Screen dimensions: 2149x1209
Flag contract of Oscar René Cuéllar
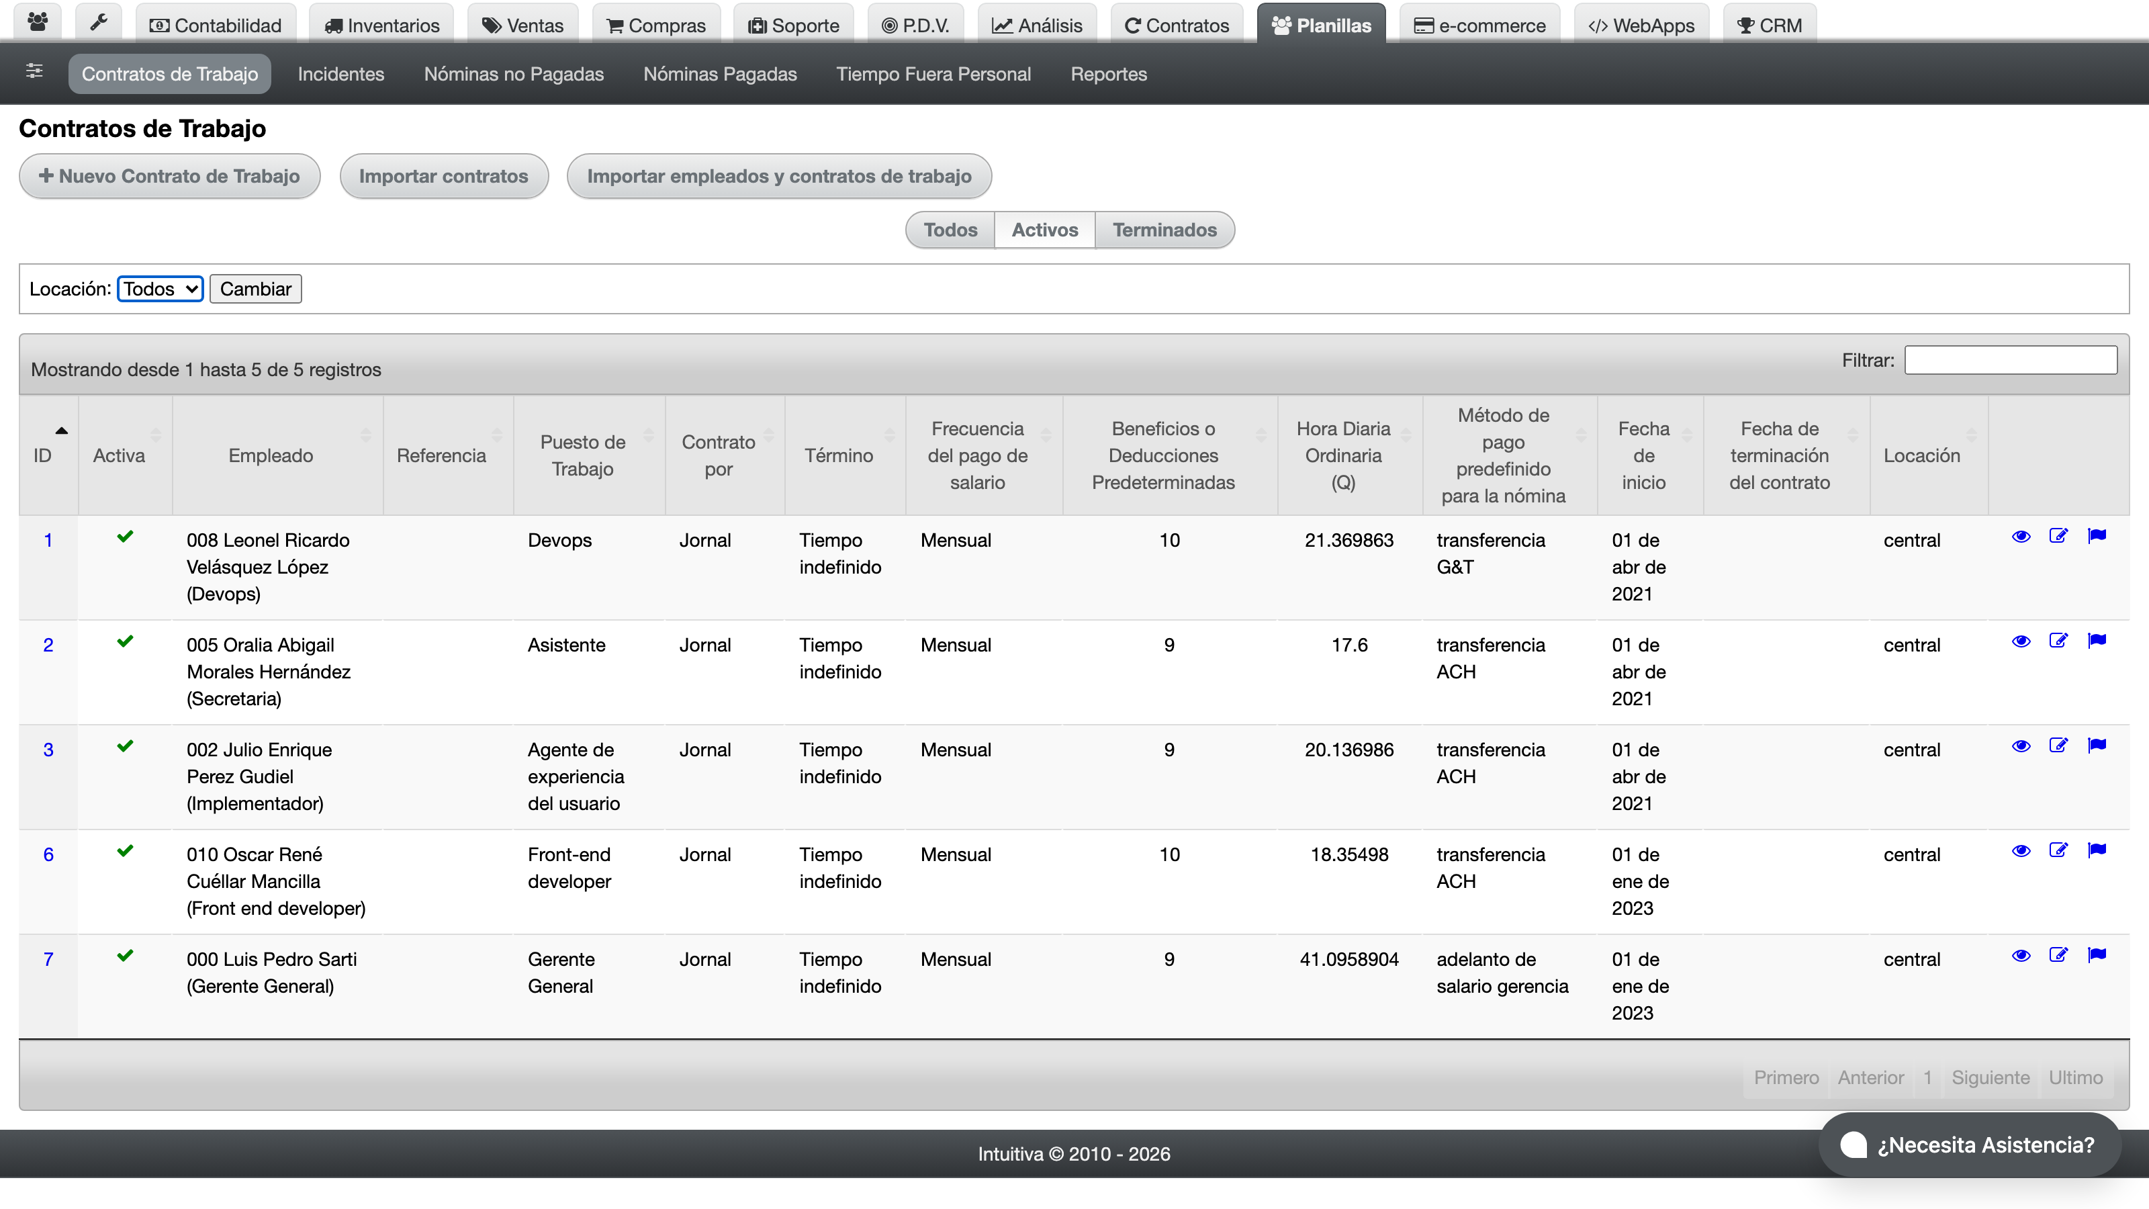tap(2097, 850)
